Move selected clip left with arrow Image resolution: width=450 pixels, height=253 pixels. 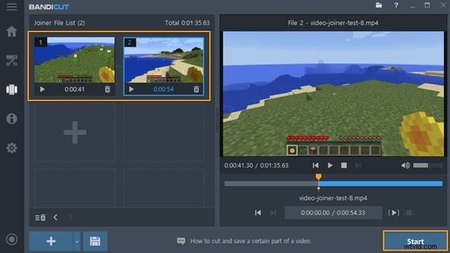point(56,218)
